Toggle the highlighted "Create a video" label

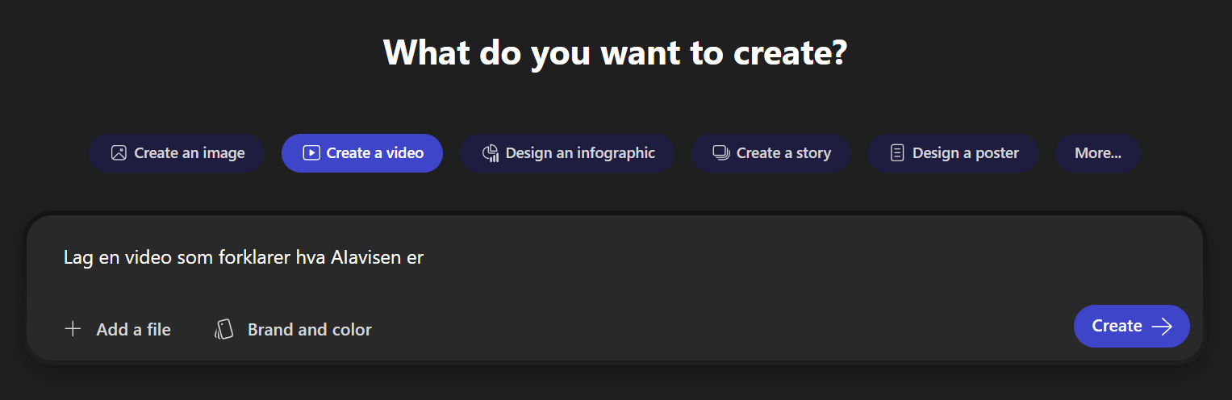[375, 153]
